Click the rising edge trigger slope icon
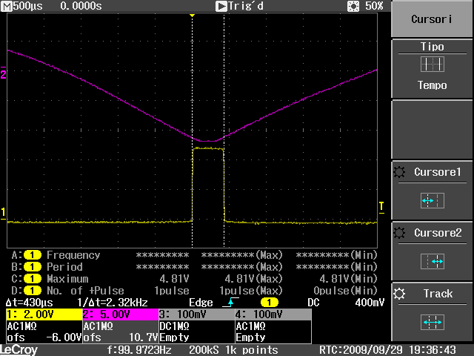Viewport: 474px width, 356px height. click(233, 303)
